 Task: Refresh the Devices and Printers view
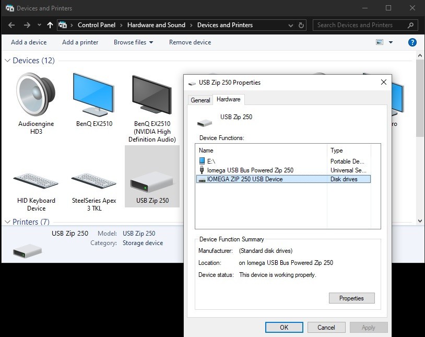[x=301, y=25]
